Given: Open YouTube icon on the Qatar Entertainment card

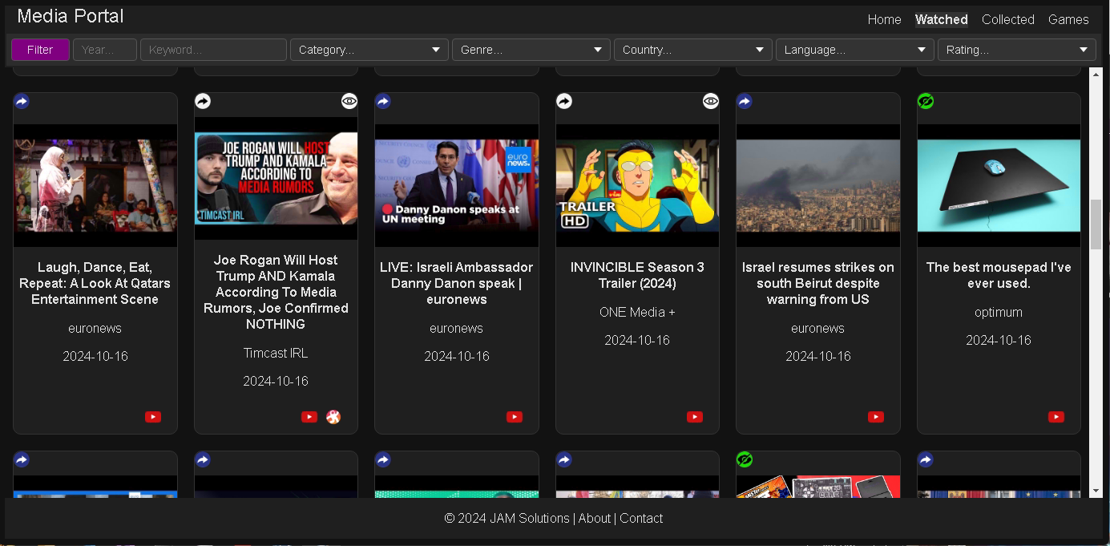Looking at the screenshot, I should [153, 417].
